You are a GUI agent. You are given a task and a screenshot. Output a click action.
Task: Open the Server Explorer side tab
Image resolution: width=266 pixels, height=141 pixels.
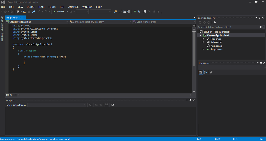point(2,23)
